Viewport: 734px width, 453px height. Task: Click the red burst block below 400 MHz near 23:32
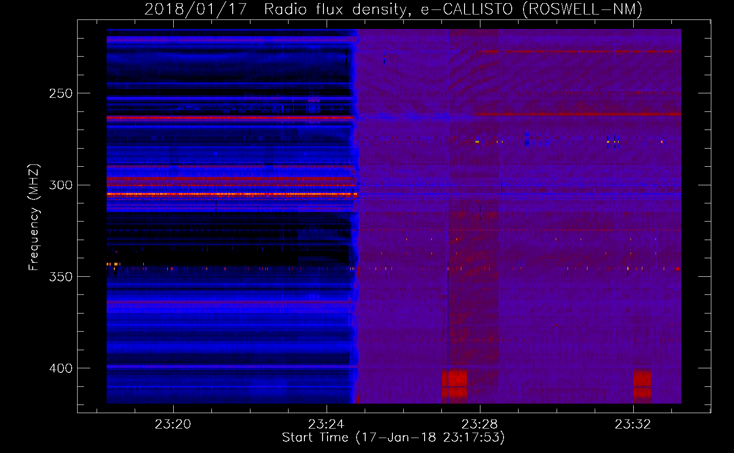[x=642, y=385]
